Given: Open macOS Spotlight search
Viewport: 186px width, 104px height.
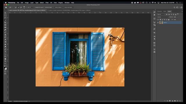Looking at the screenshot, I should [x=177, y=3].
